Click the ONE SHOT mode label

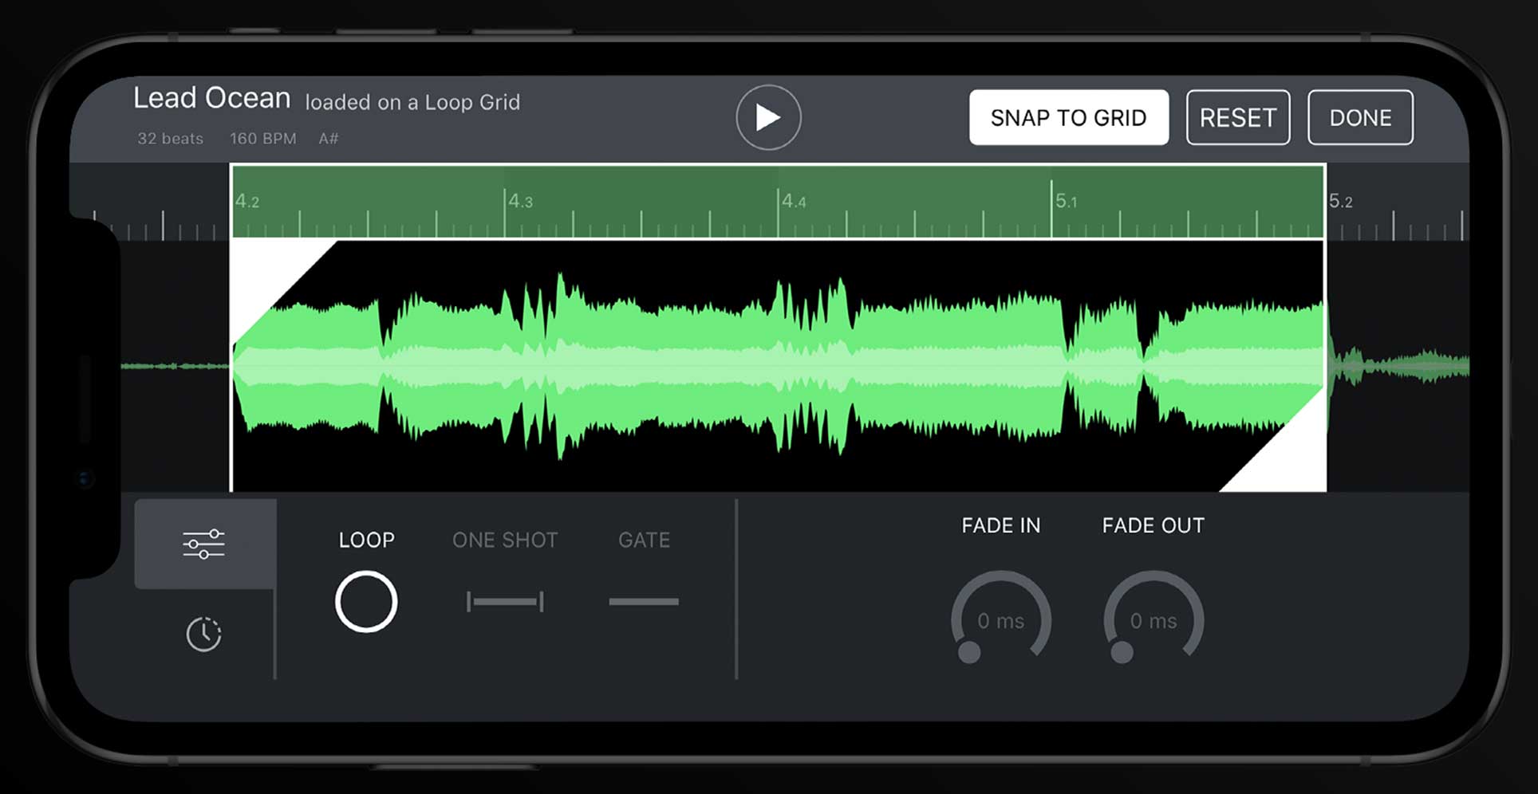click(505, 540)
